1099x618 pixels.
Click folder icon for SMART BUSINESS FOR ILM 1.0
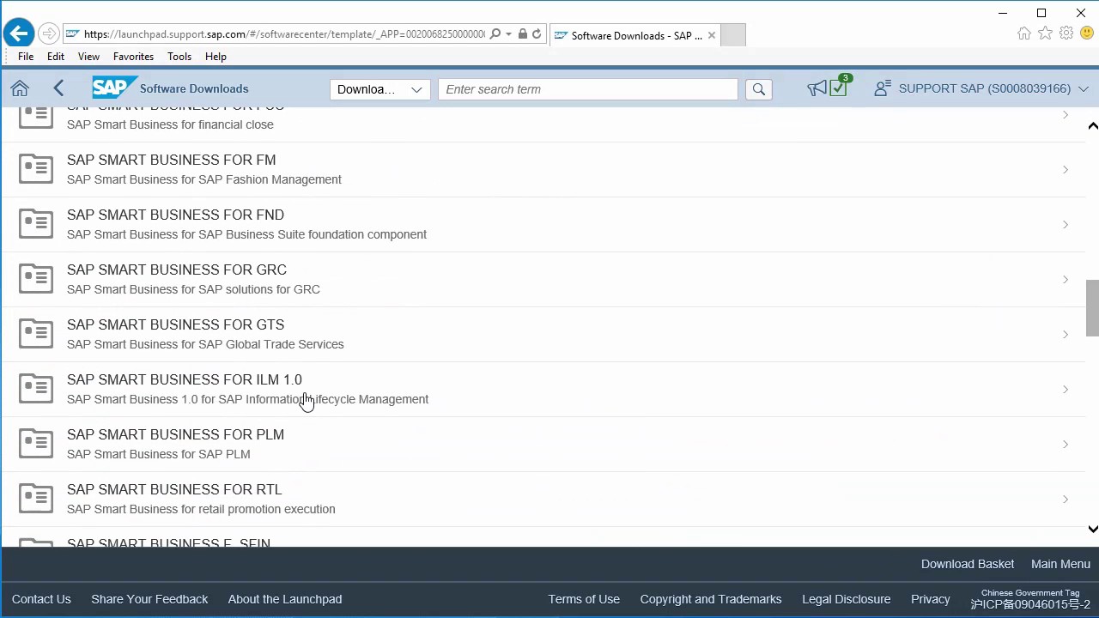tap(36, 389)
